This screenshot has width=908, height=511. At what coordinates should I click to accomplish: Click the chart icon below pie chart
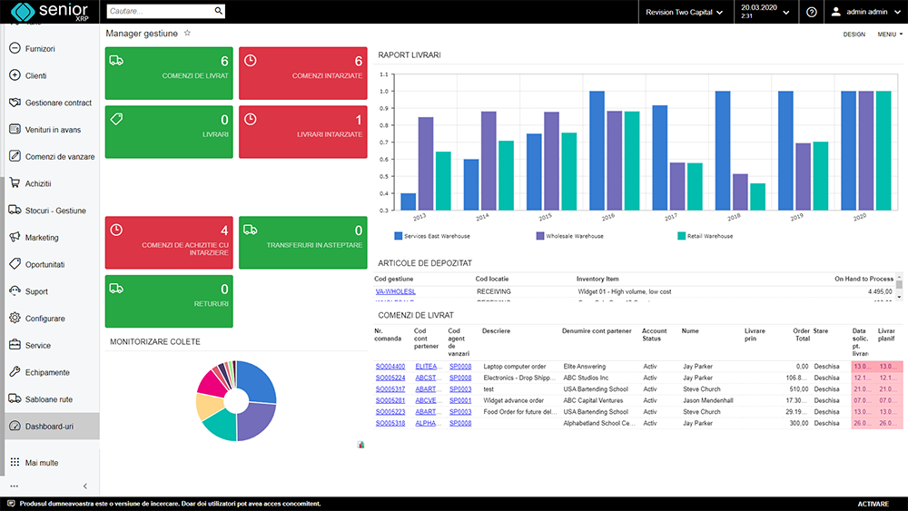[360, 445]
